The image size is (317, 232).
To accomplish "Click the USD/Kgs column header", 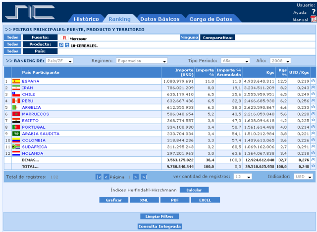I will pos(299,72).
